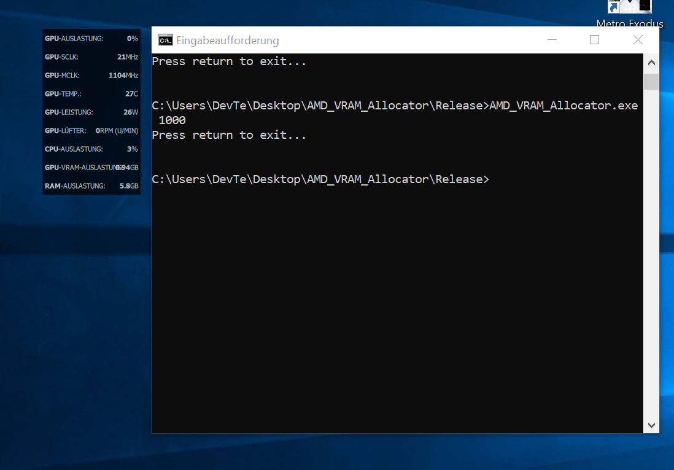The width and height of the screenshot is (674, 470).
Task: Click the GPU-VRAM-AUSLASTUNG row
Action: tap(91, 168)
